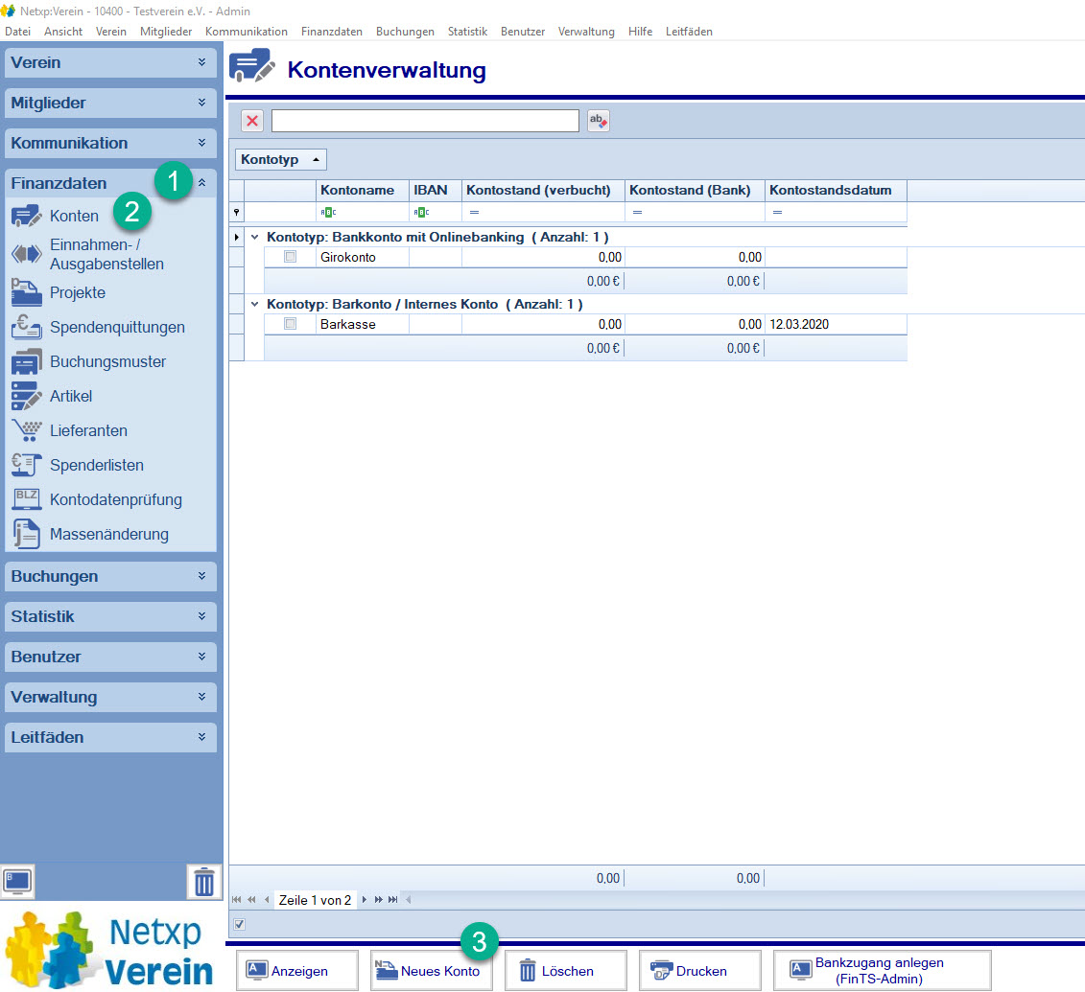Open the Finanzdaten menu in menu bar
Image resolution: width=1085 pixels, height=992 pixels.
coord(331,32)
